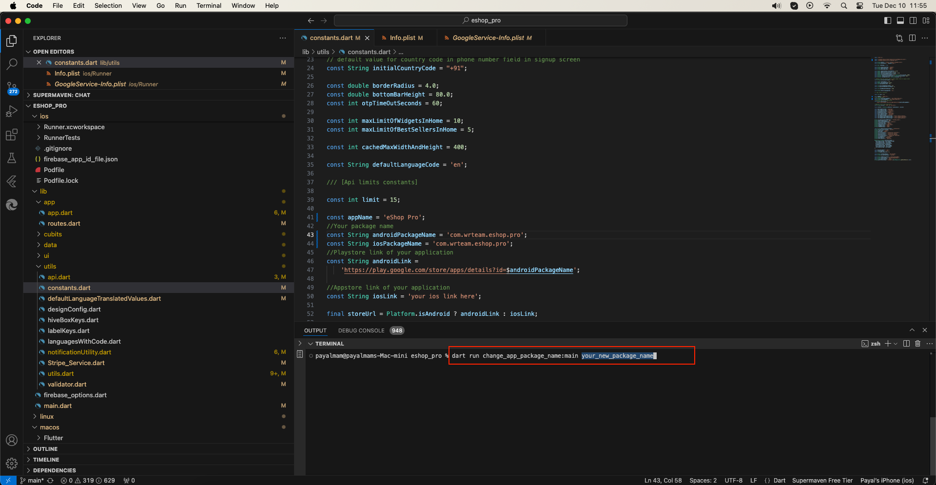The image size is (936, 485).
Task: Open the Output panel tab
Action: tap(315, 330)
